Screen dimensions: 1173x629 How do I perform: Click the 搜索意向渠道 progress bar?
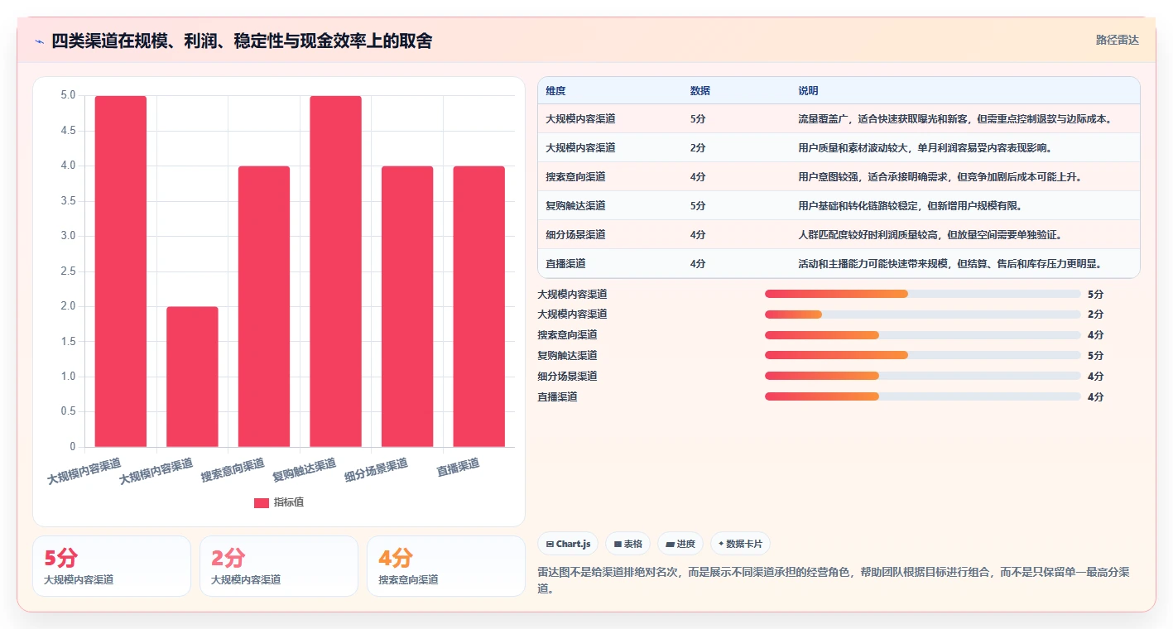coord(923,335)
